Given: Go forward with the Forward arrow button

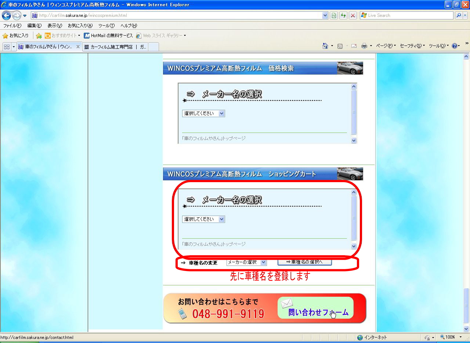Looking at the screenshot, I should (17, 15).
